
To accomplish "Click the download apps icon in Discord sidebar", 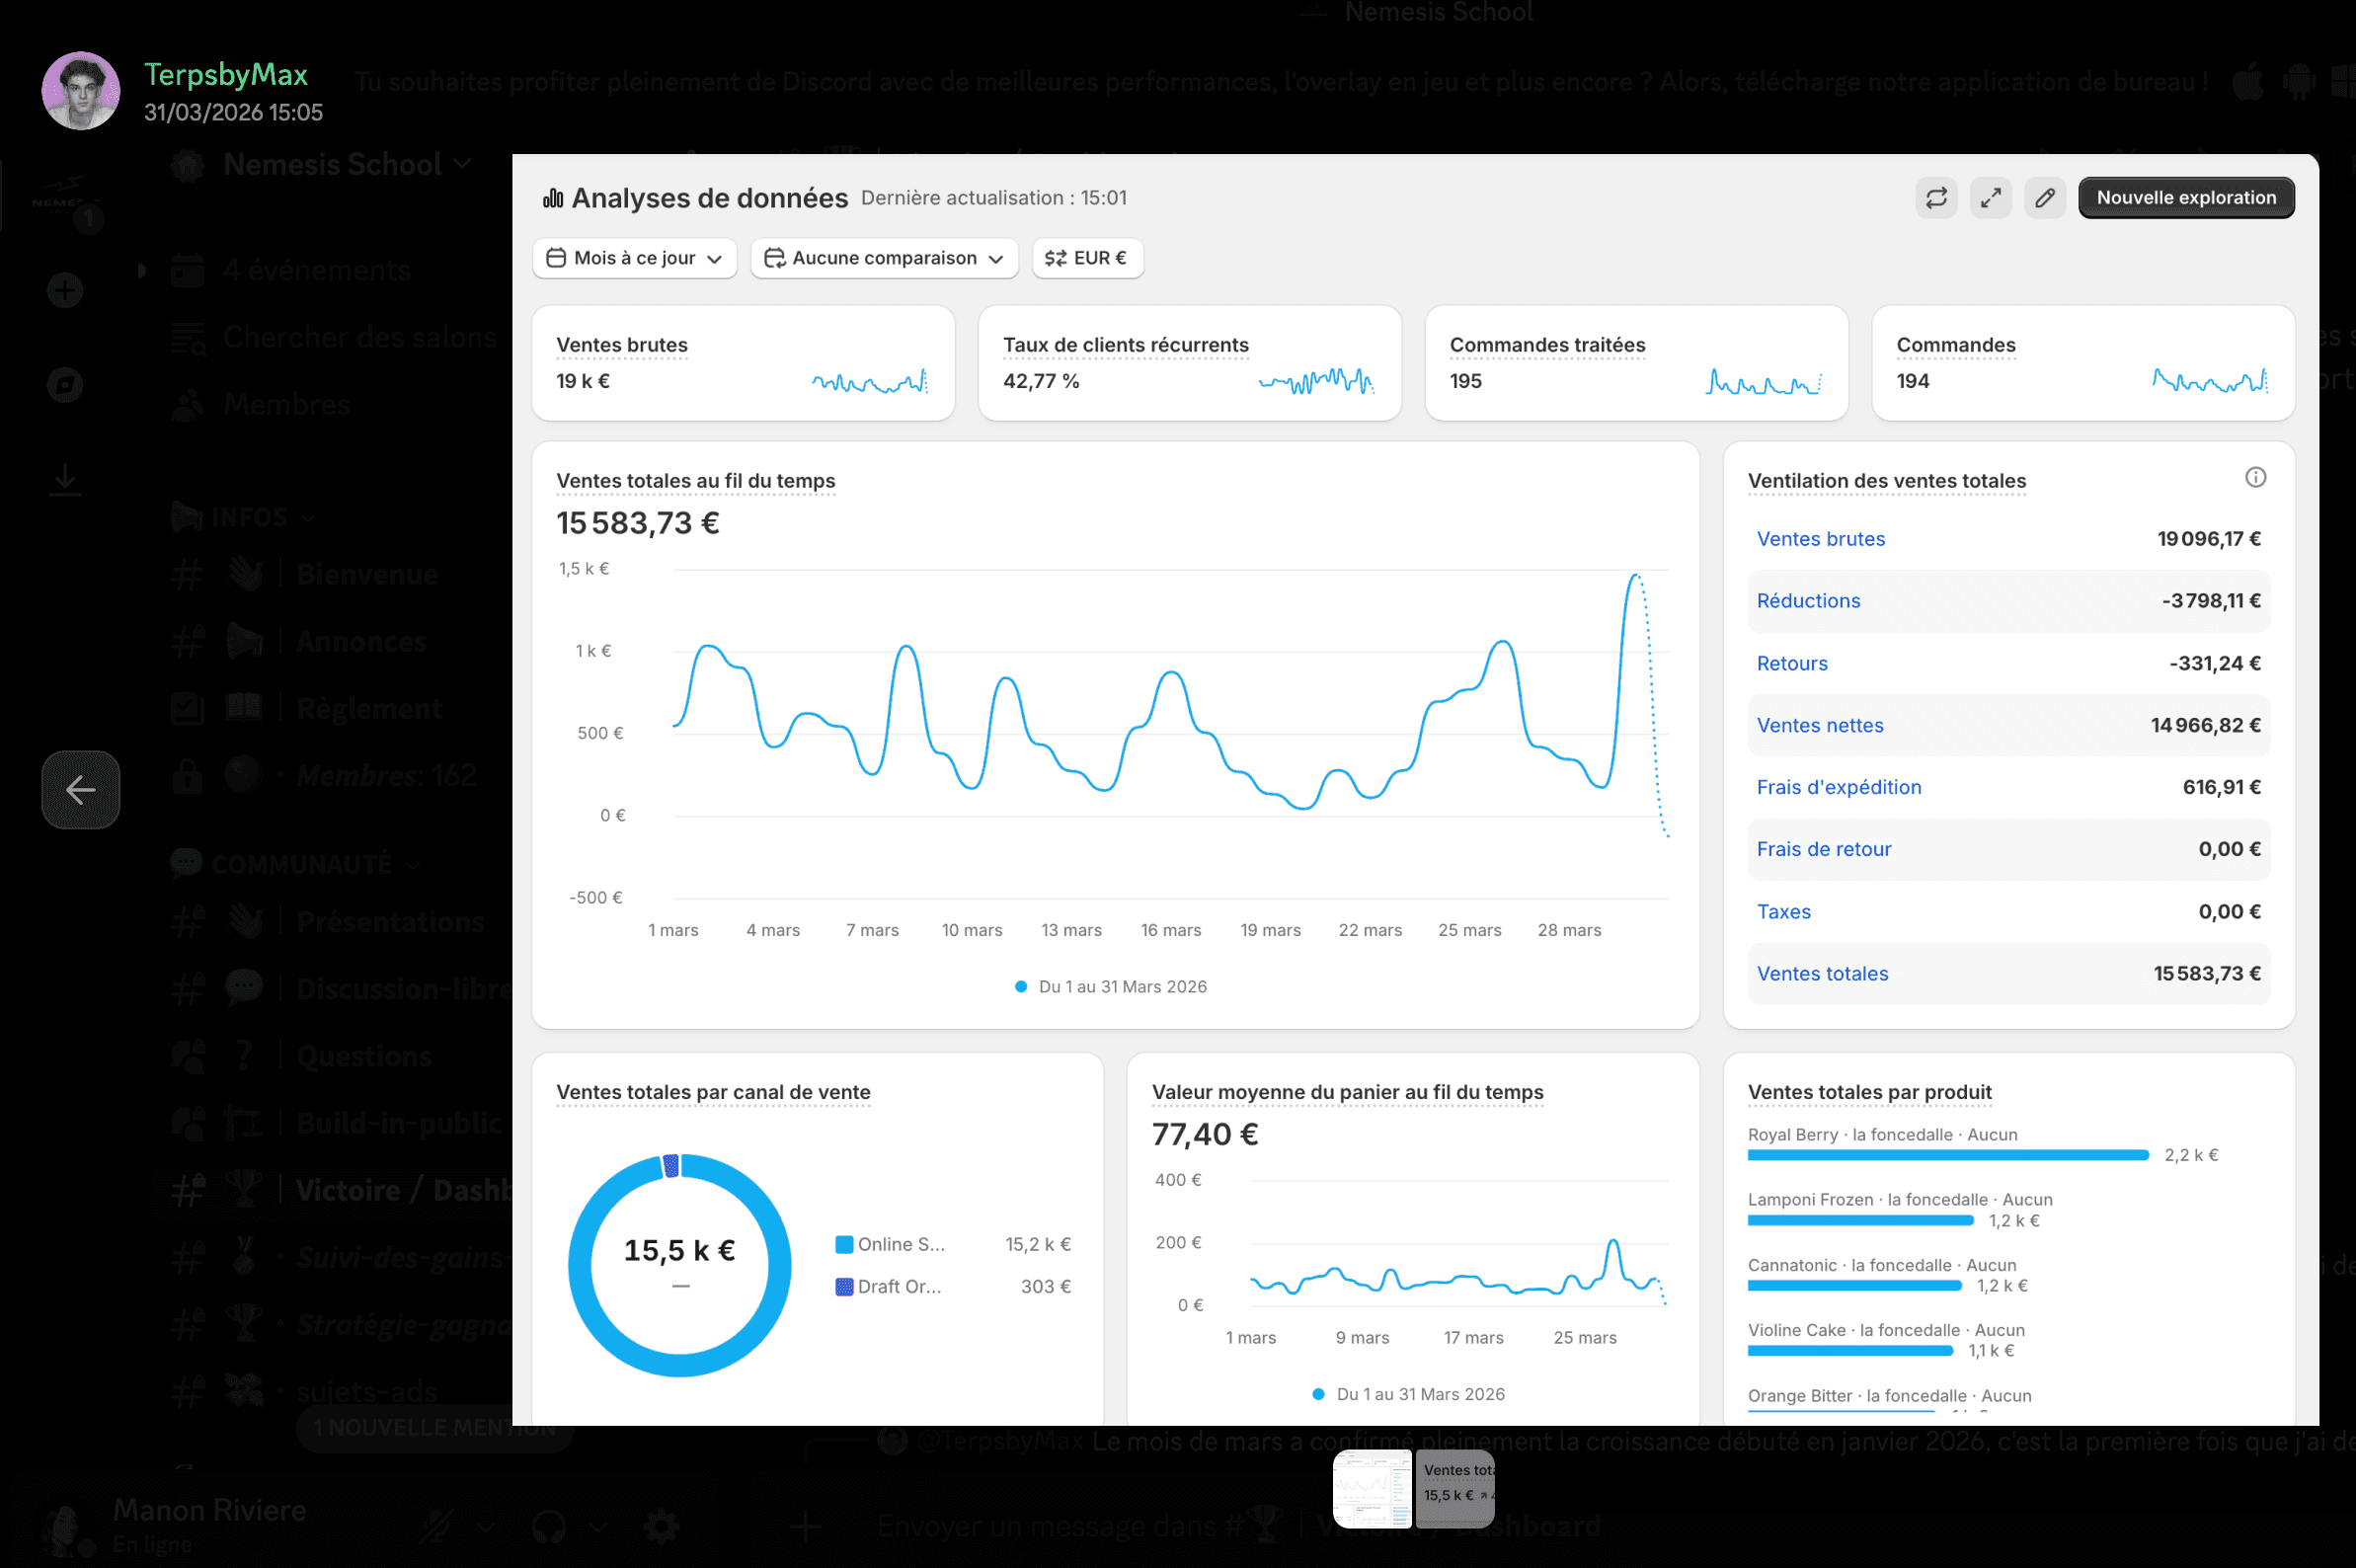I will (x=65, y=479).
